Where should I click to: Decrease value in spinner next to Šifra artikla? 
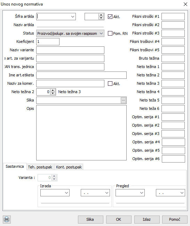click(x=101, y=18)
